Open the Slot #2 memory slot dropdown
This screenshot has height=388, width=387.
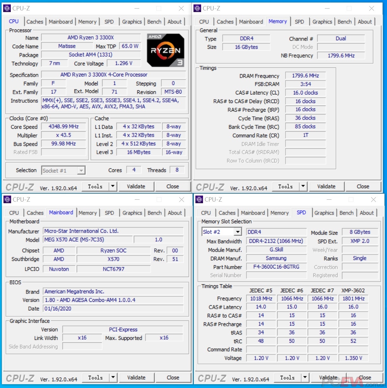[238, 232]
